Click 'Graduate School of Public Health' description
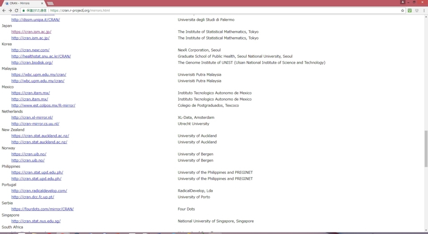 coord(235,57)
